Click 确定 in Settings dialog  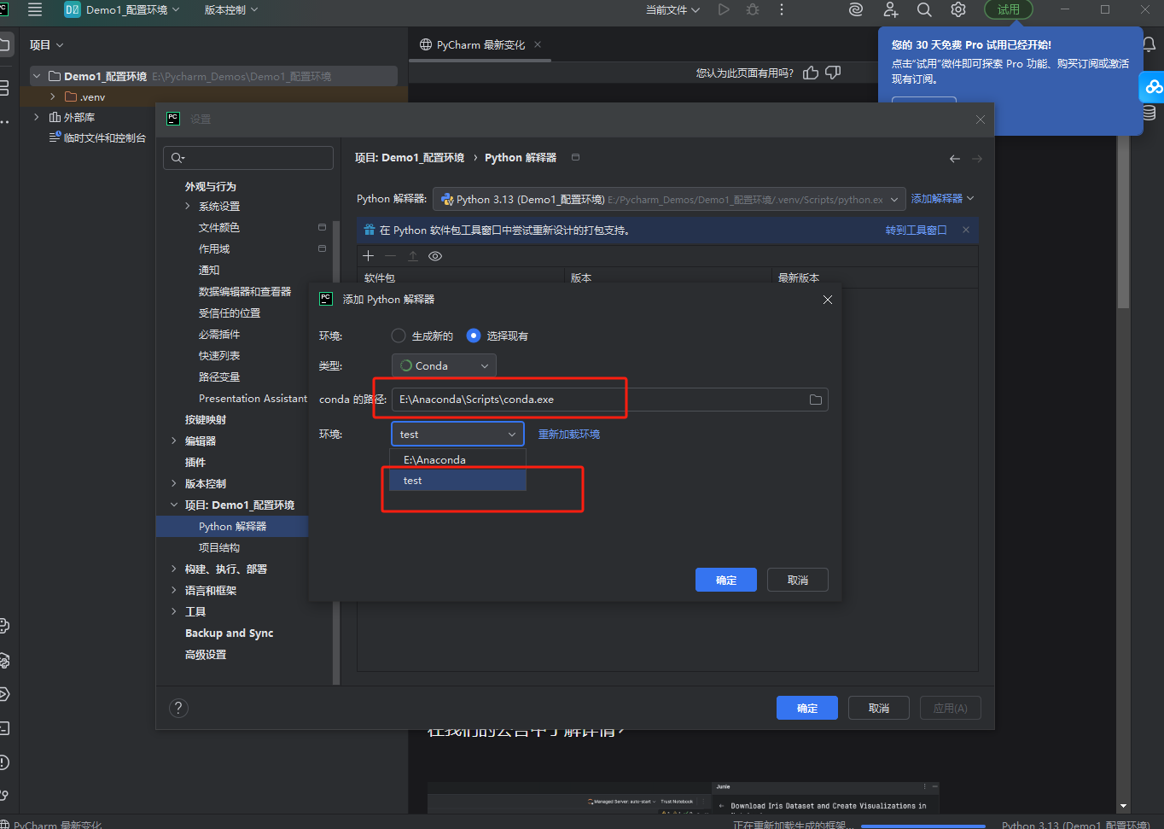[x=807, y=708]
